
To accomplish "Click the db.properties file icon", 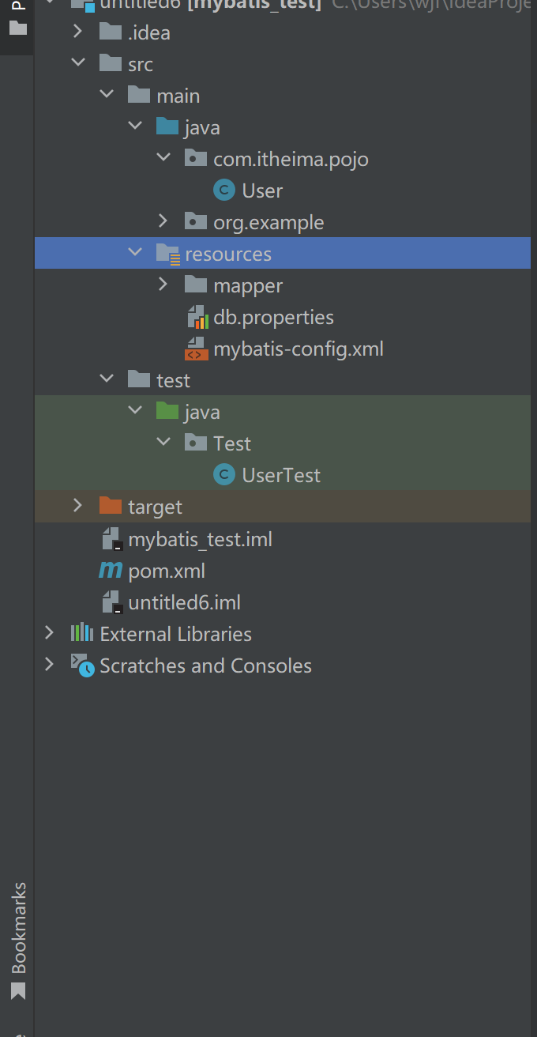I will point(197,317).
